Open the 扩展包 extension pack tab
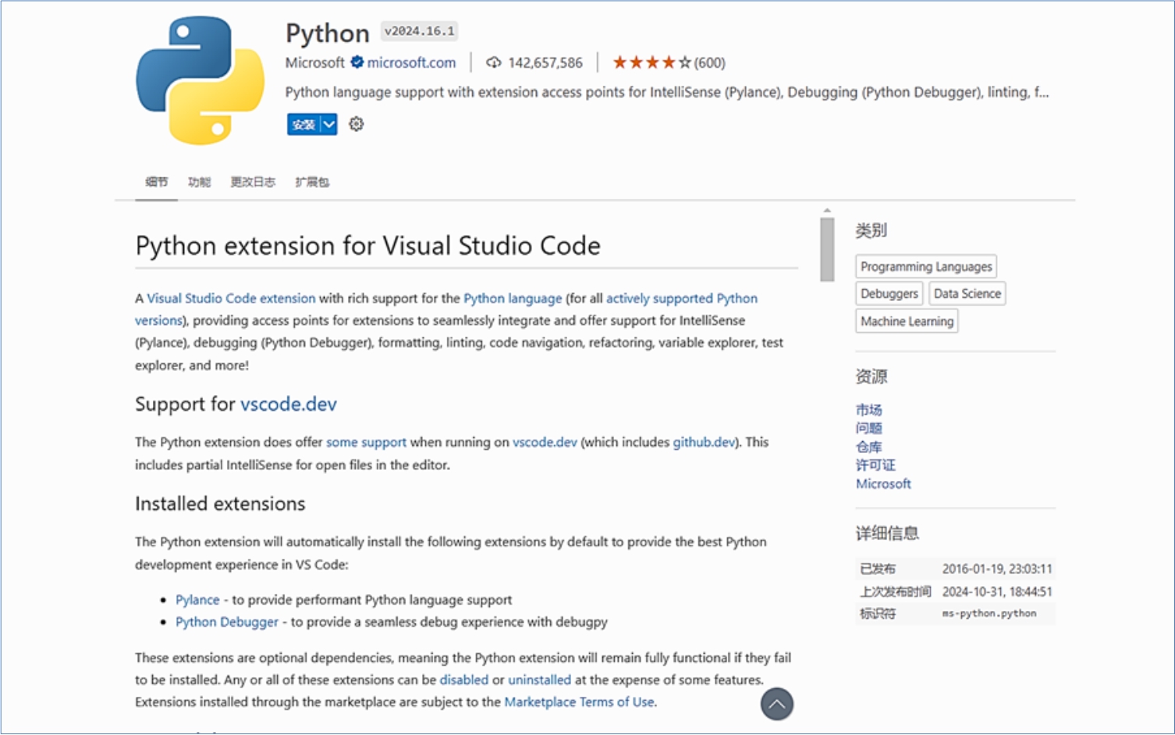Screen dimensions: 1175x735 [x=312, y=182]
